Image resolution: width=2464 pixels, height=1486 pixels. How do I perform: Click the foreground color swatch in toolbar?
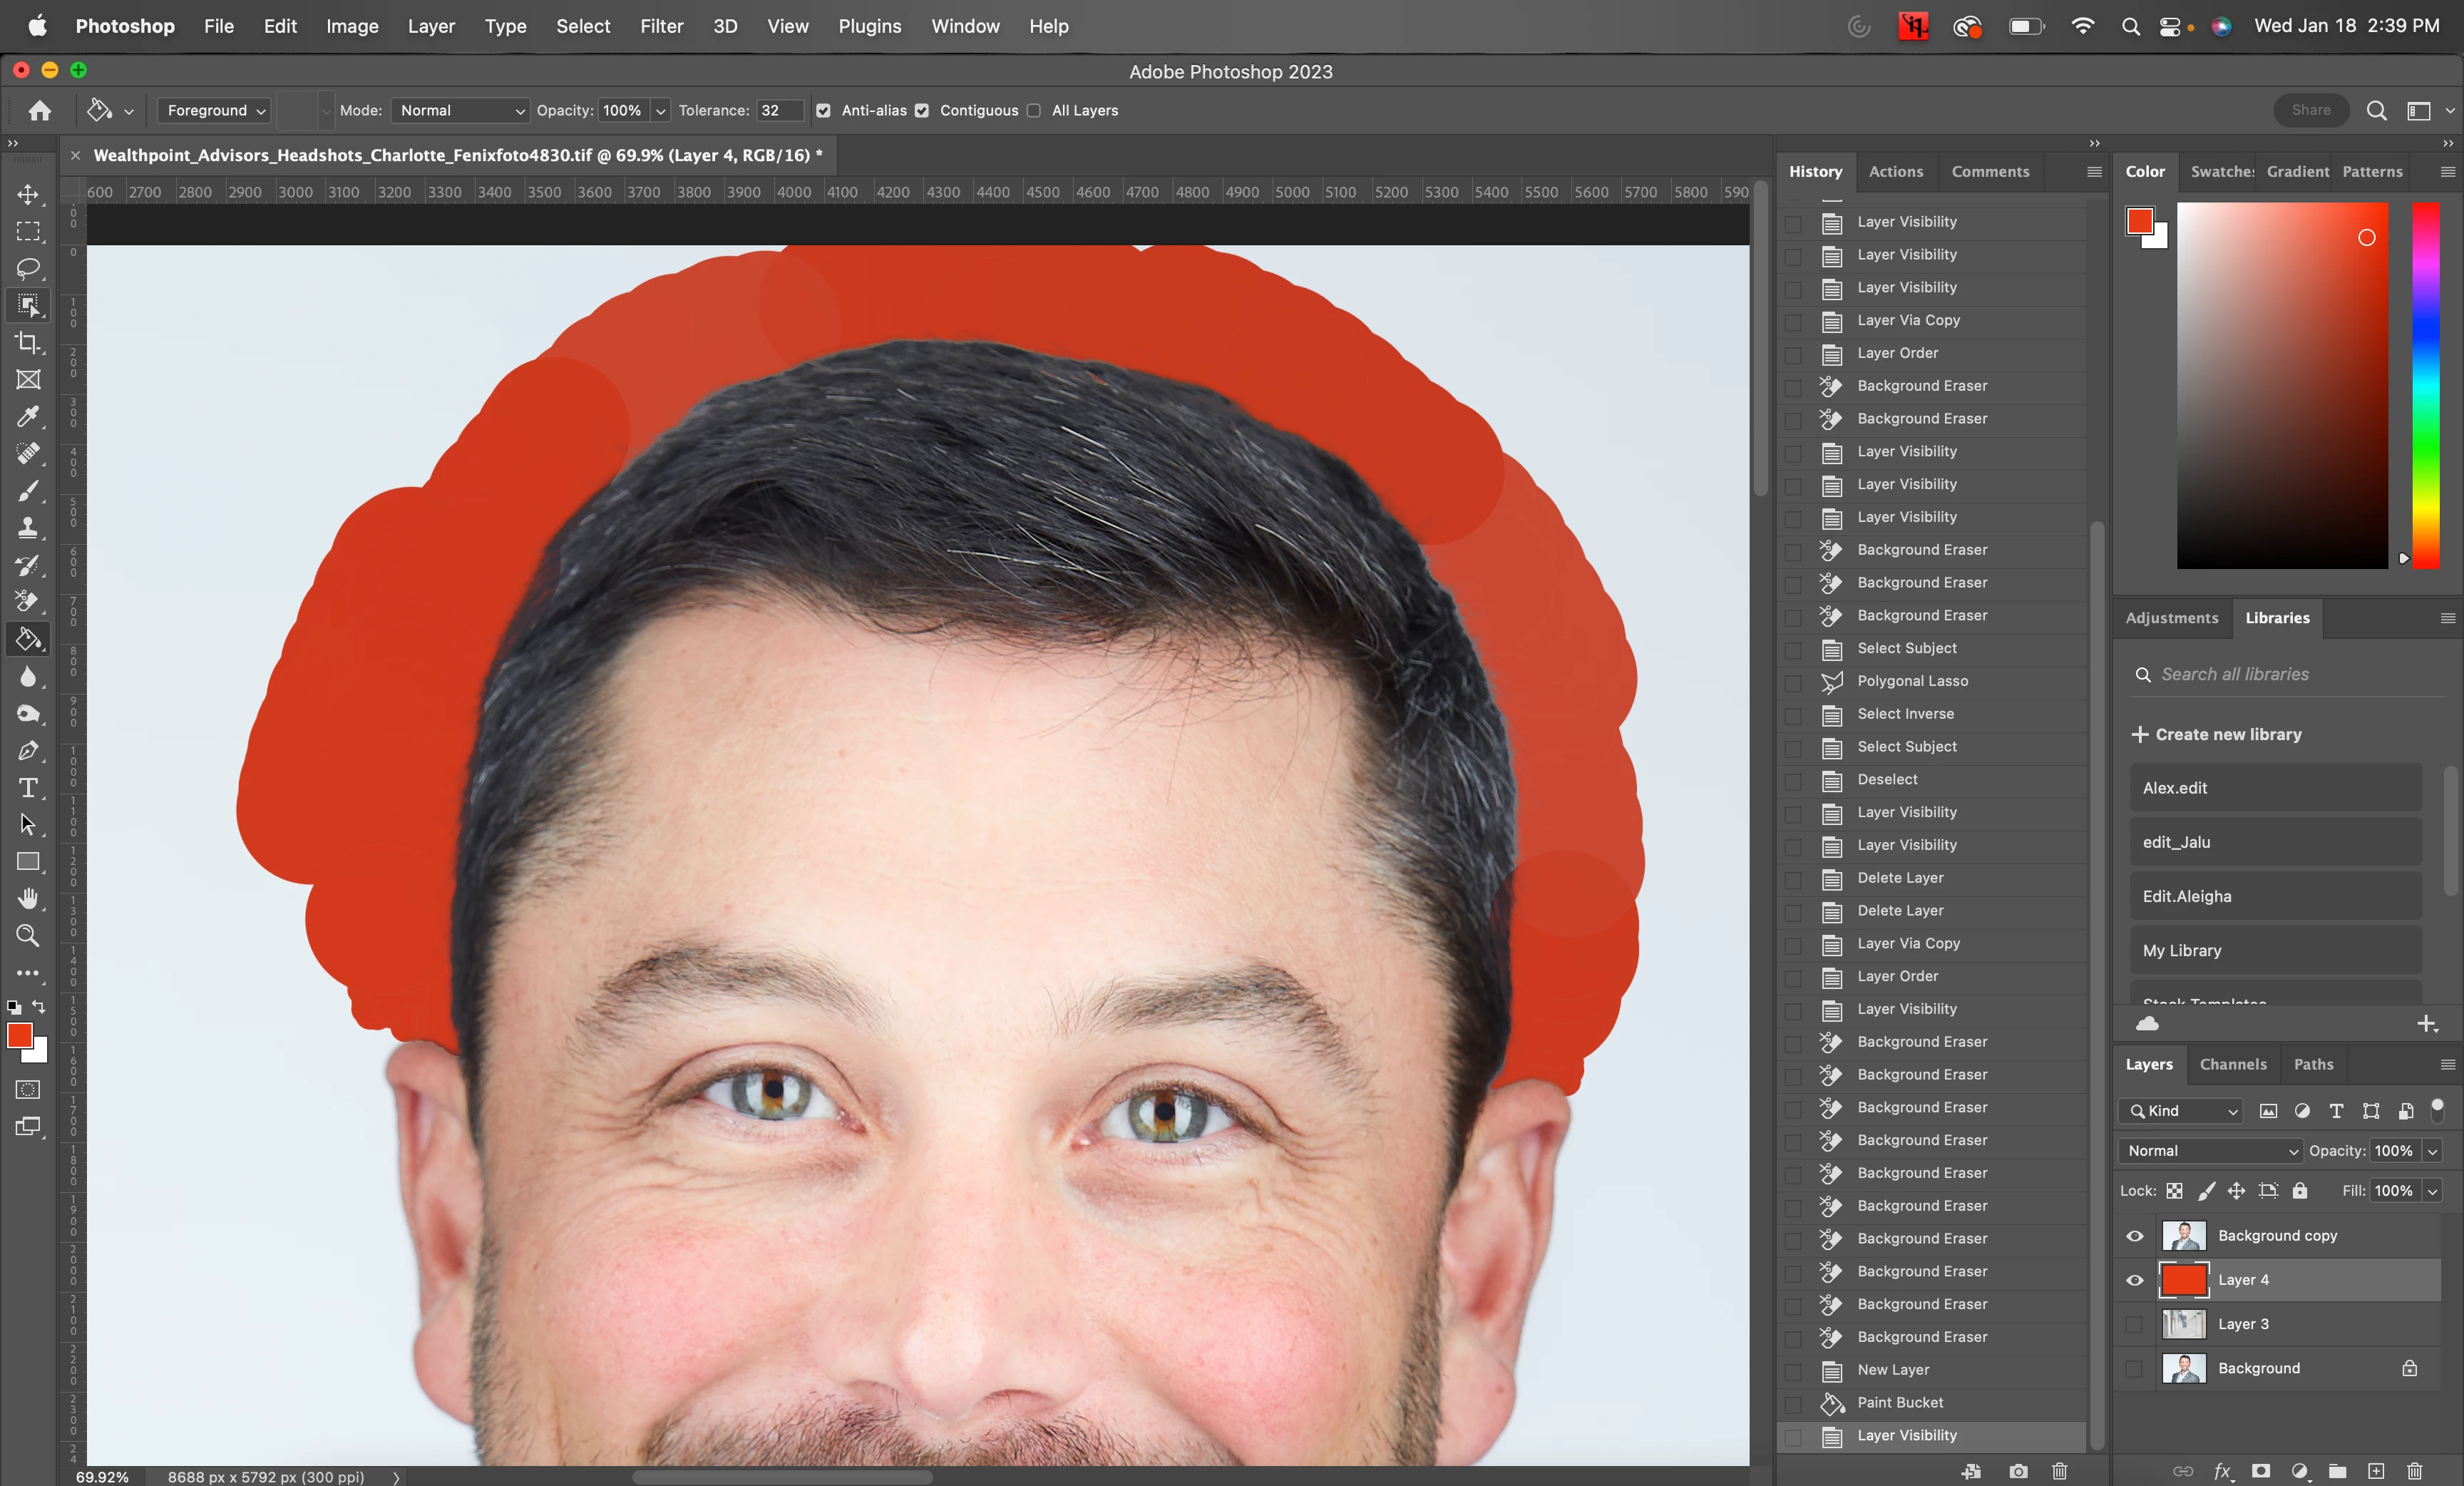pos(19,1036)
